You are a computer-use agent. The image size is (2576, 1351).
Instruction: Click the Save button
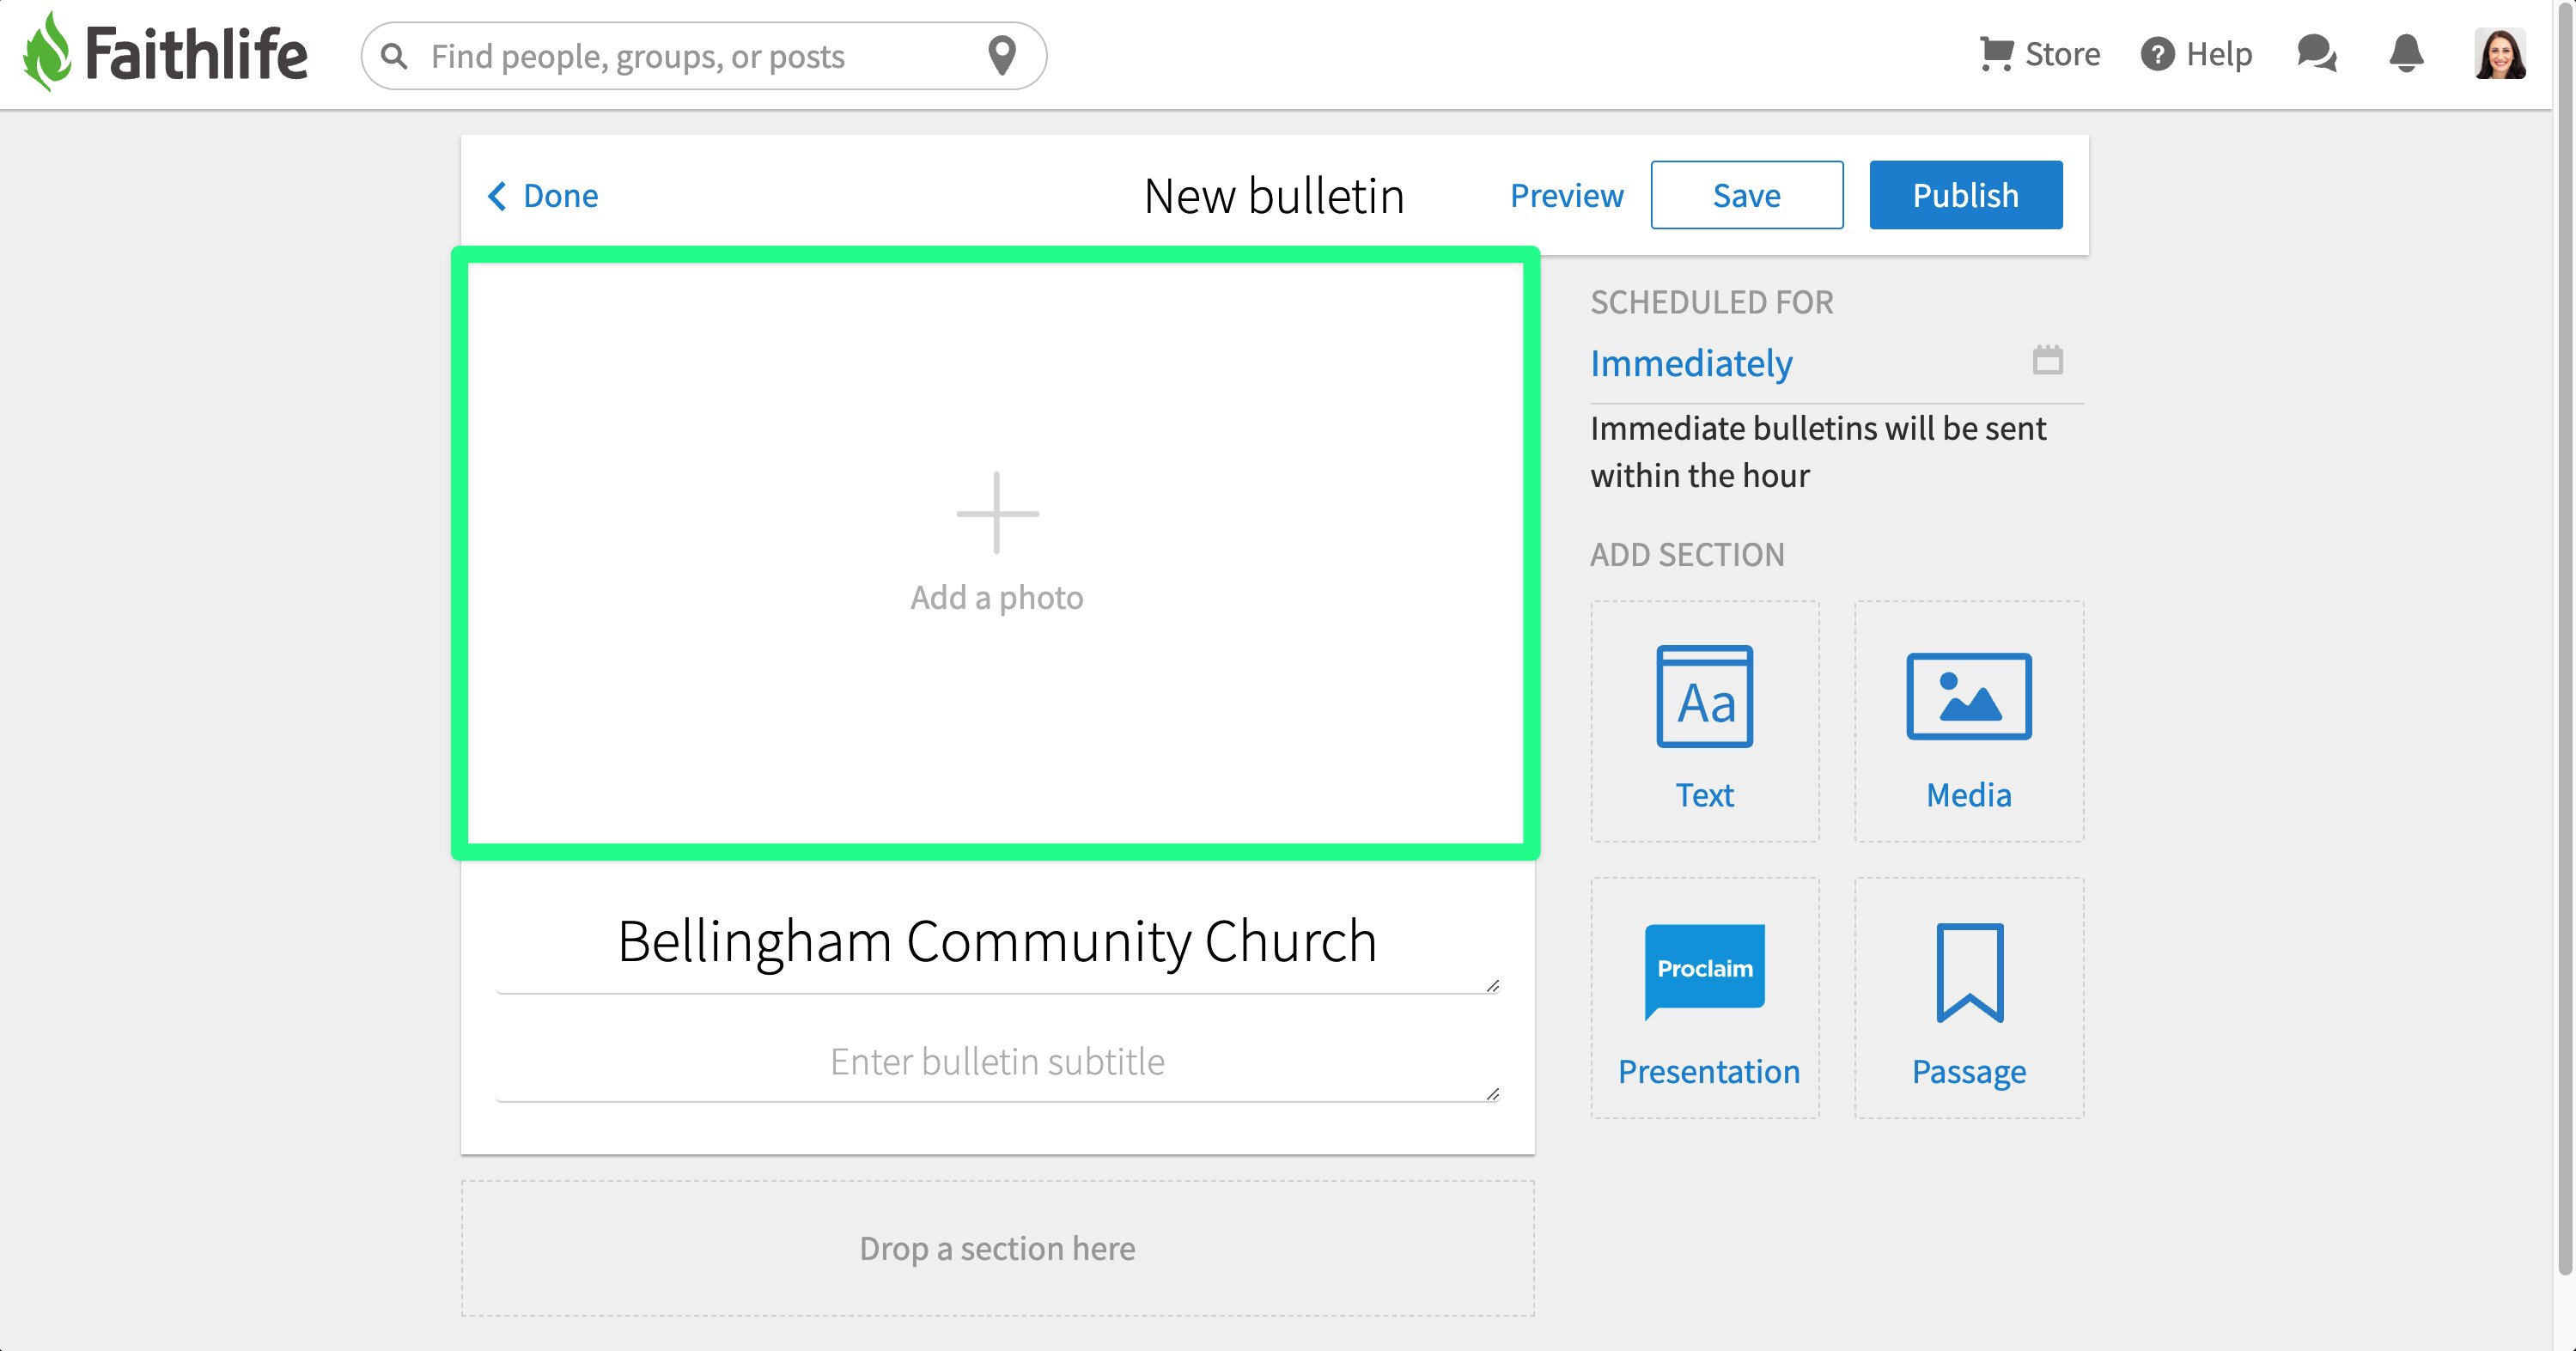tap(1746, 195)
